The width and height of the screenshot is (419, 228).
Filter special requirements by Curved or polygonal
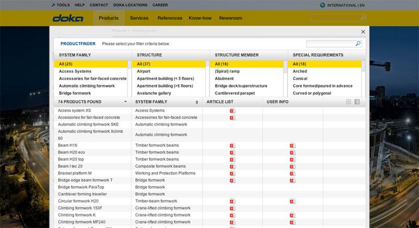(x=312, y=93)
